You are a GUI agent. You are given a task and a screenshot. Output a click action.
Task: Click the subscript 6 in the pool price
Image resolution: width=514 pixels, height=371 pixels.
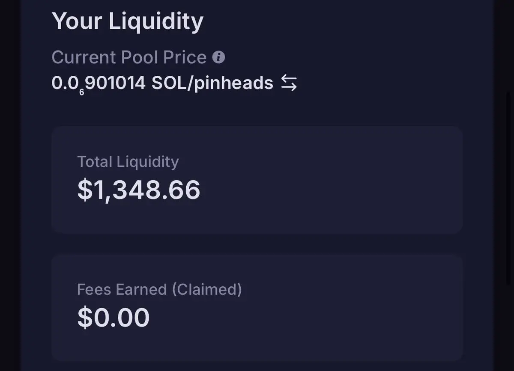81,92
